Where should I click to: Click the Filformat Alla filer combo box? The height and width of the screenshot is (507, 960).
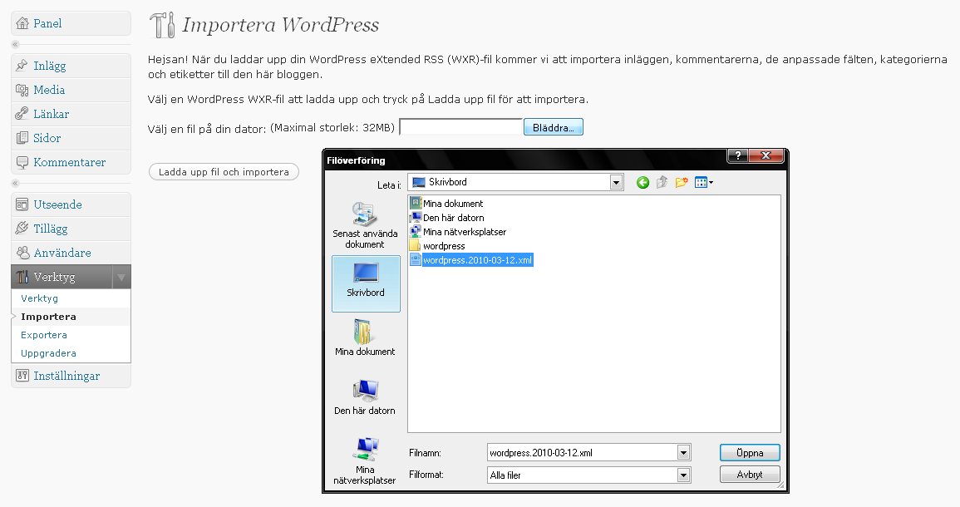coord(589,475)
